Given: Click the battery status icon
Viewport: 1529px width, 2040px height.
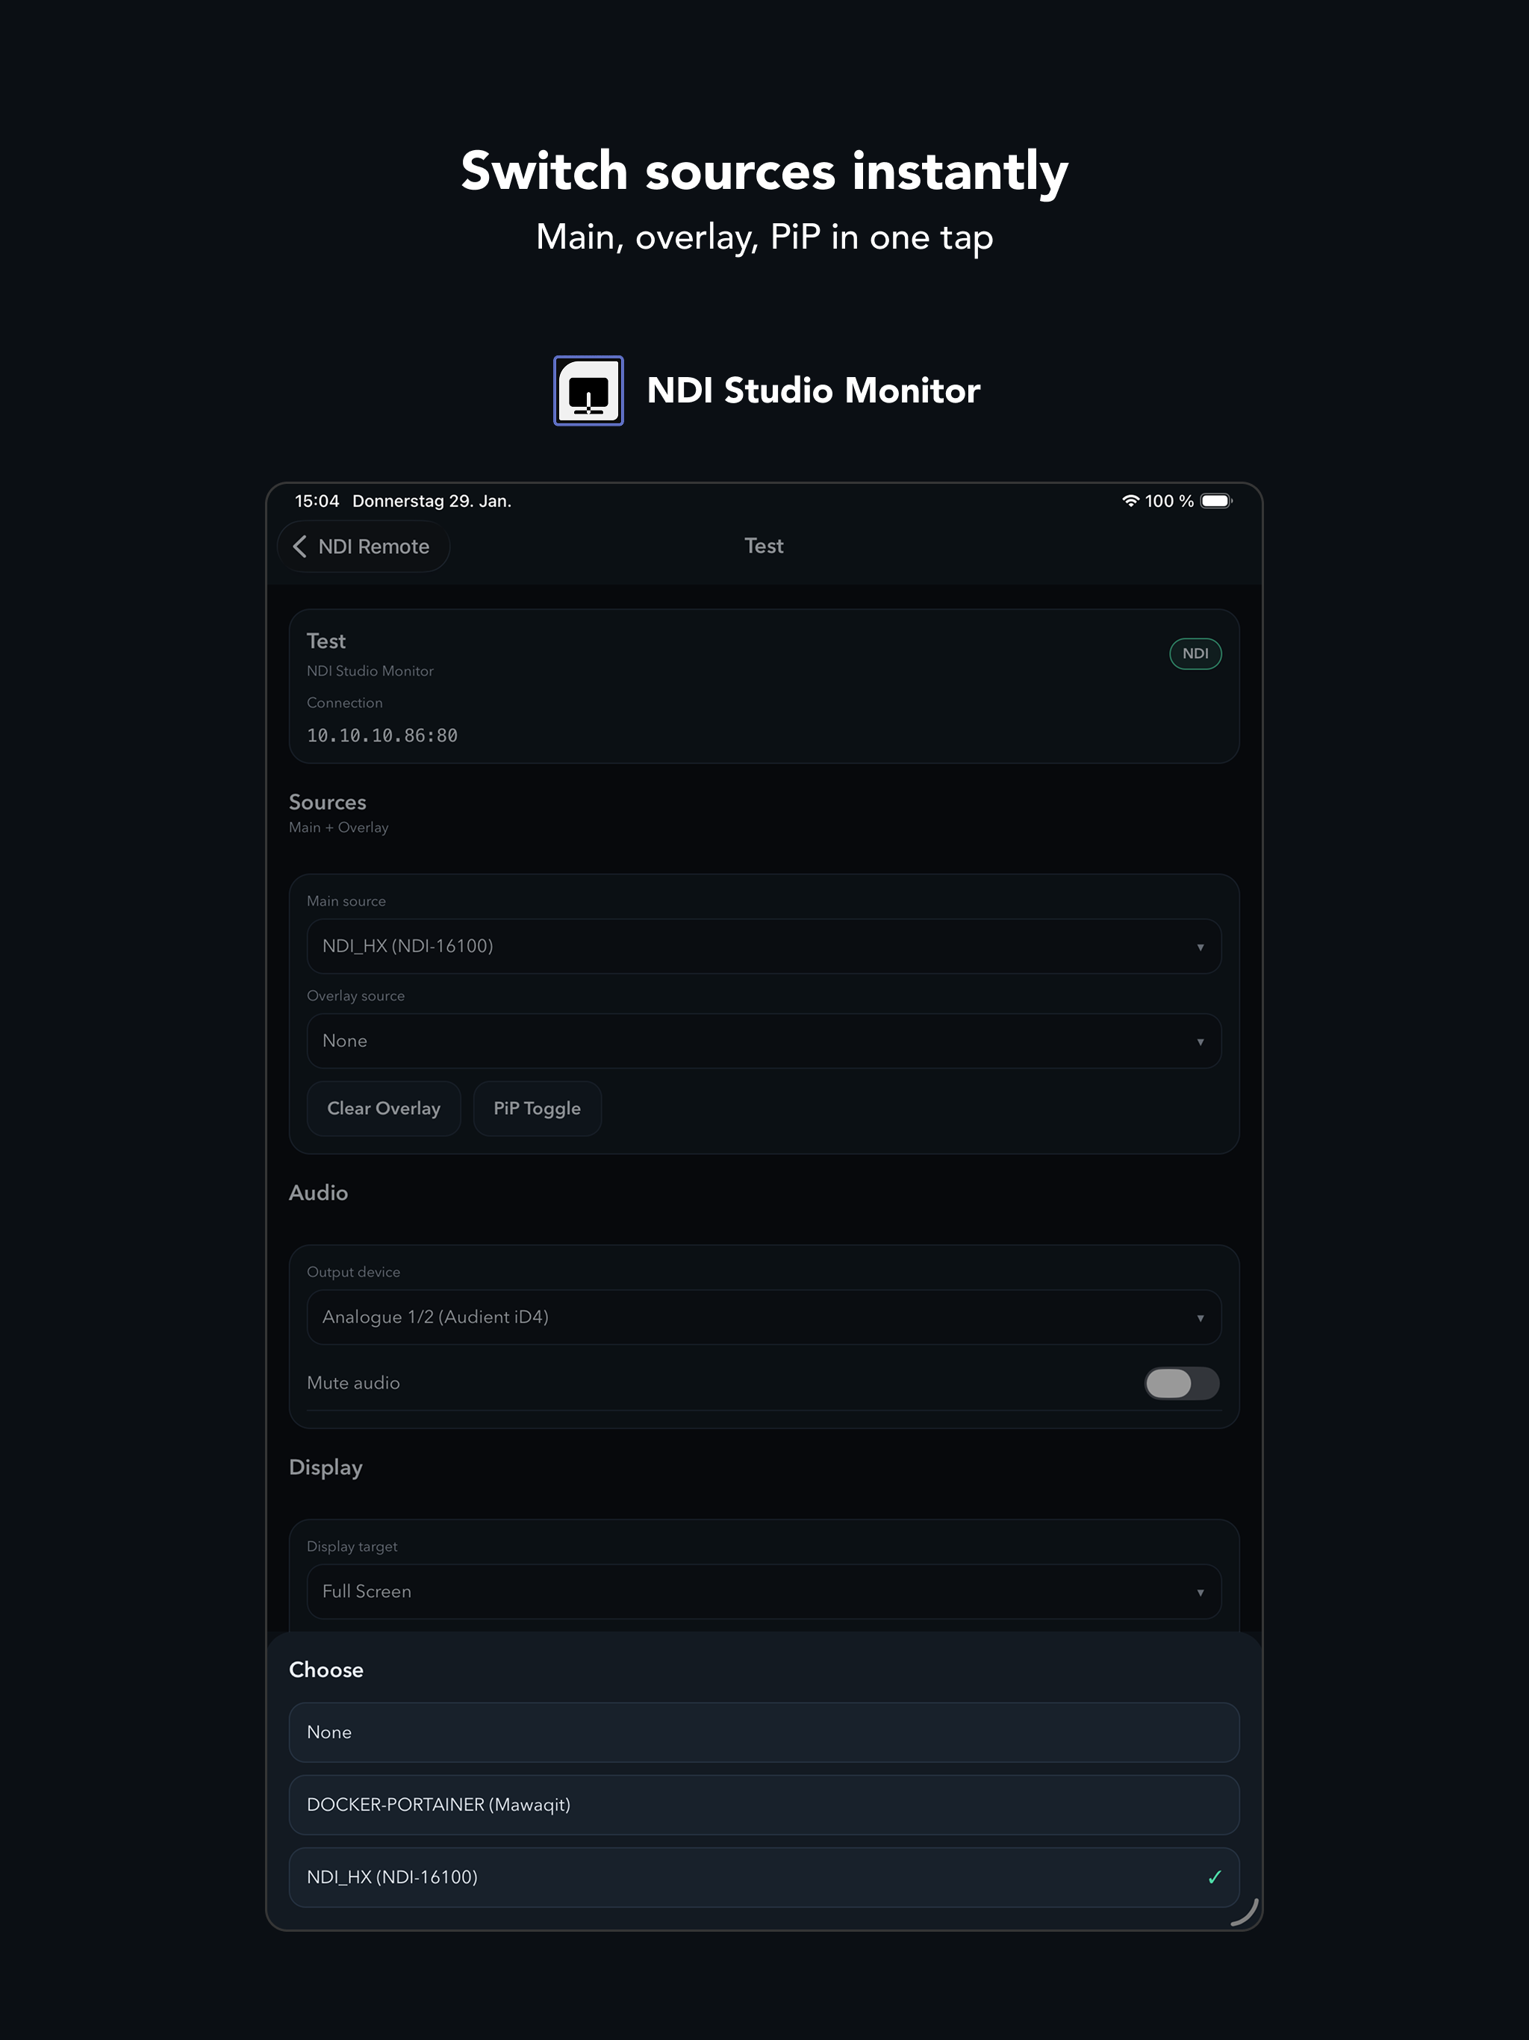Looking at the screenshot, I should pyautogui.click(x=1216, y=501).
